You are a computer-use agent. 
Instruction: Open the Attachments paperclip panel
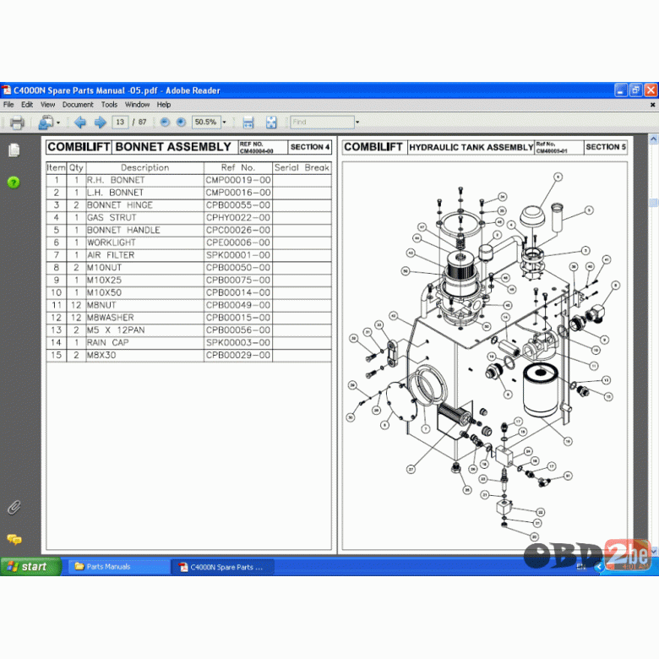(14, 507)
